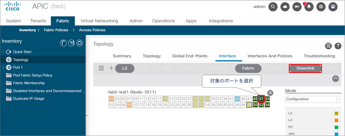
Task: Select the Interface tab
Action: 227,56
